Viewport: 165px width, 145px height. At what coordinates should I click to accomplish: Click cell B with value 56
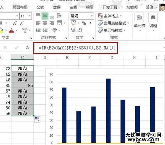[x=5, y=113]
